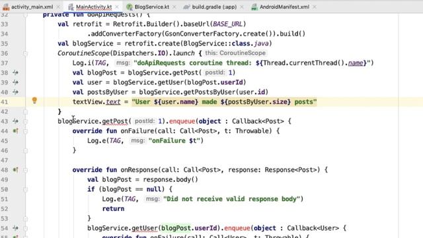This screenshot has width=423, height=238.
Task: Switch to the activity_main.xml tab
Action: coord(32,7)
